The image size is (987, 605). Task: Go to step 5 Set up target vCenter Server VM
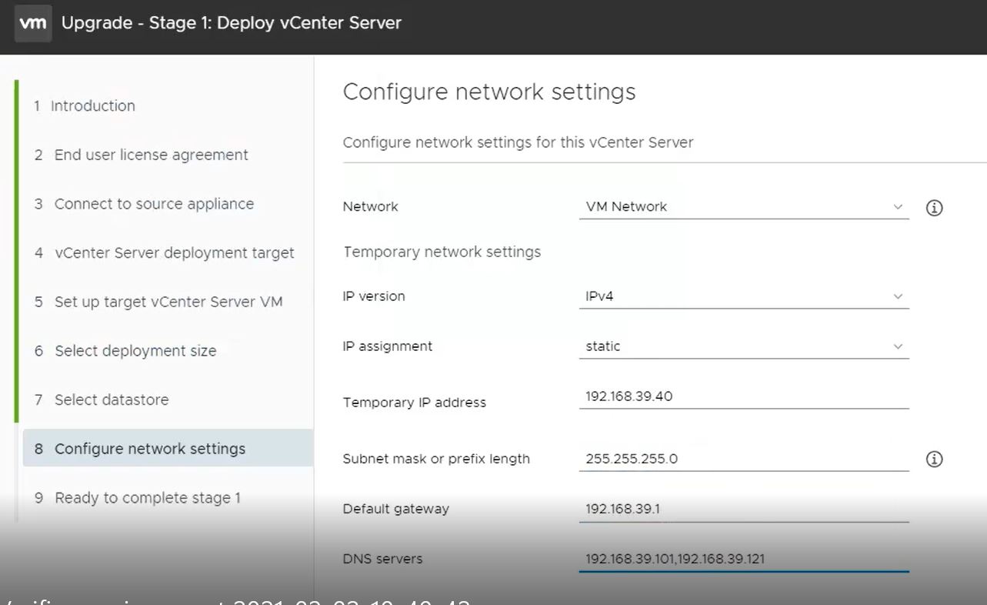click(x=158, y=302)
